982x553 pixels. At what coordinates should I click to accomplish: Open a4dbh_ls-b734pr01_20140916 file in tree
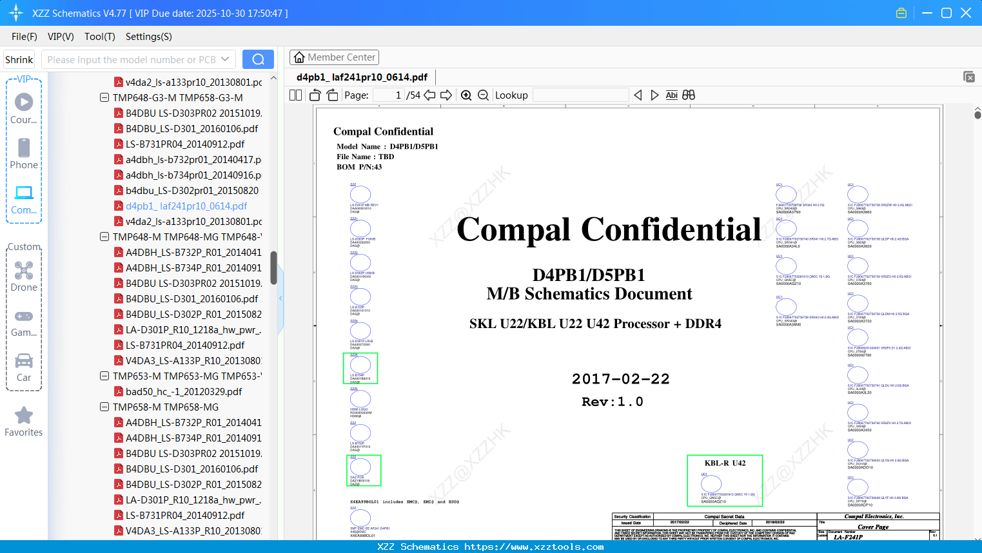pyautogui.click(x=188, y=175)
